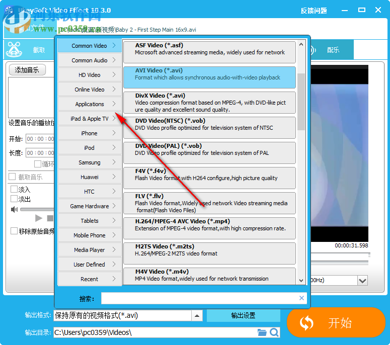Browse output folder with folder icon
Image resolution: width=390 pixels, height=345 pixels.
click(x=262, y=332)
